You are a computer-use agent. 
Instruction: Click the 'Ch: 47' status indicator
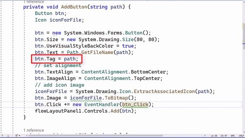pos(224,136)
